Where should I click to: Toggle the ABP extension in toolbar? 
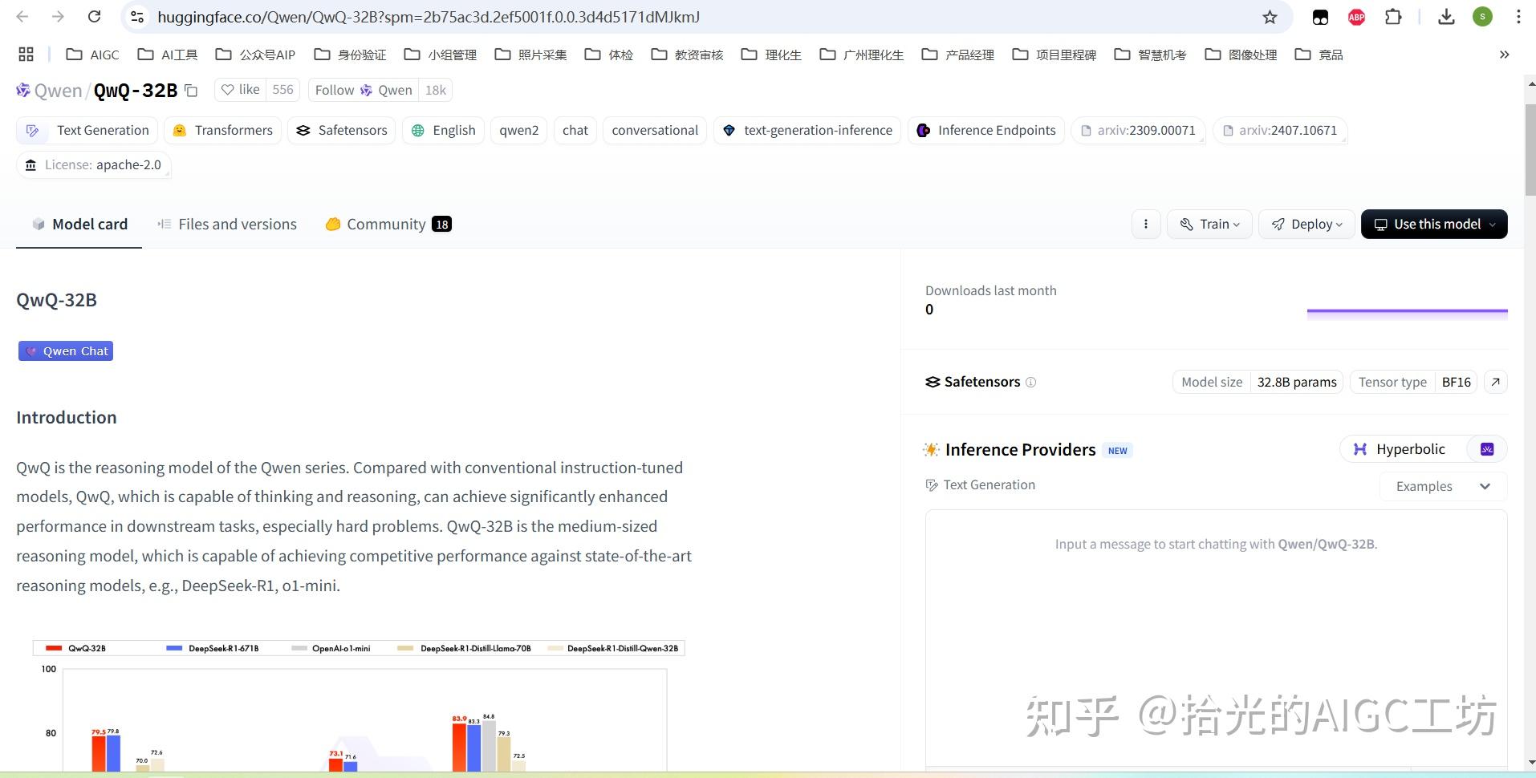1356,16
